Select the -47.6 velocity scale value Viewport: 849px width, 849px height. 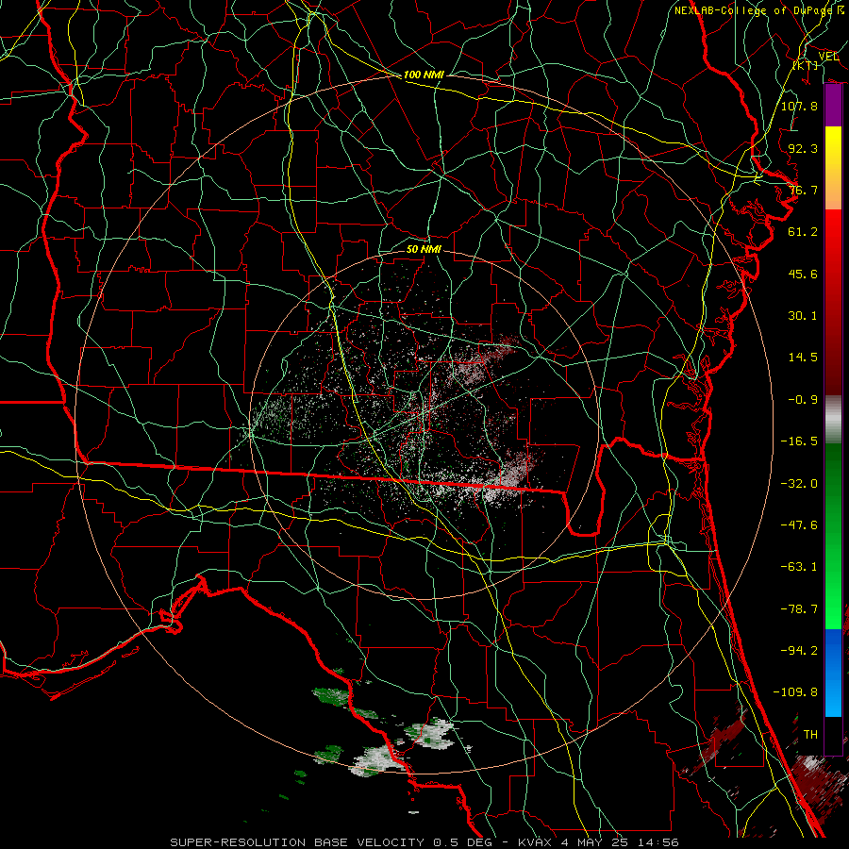(799, 525)
